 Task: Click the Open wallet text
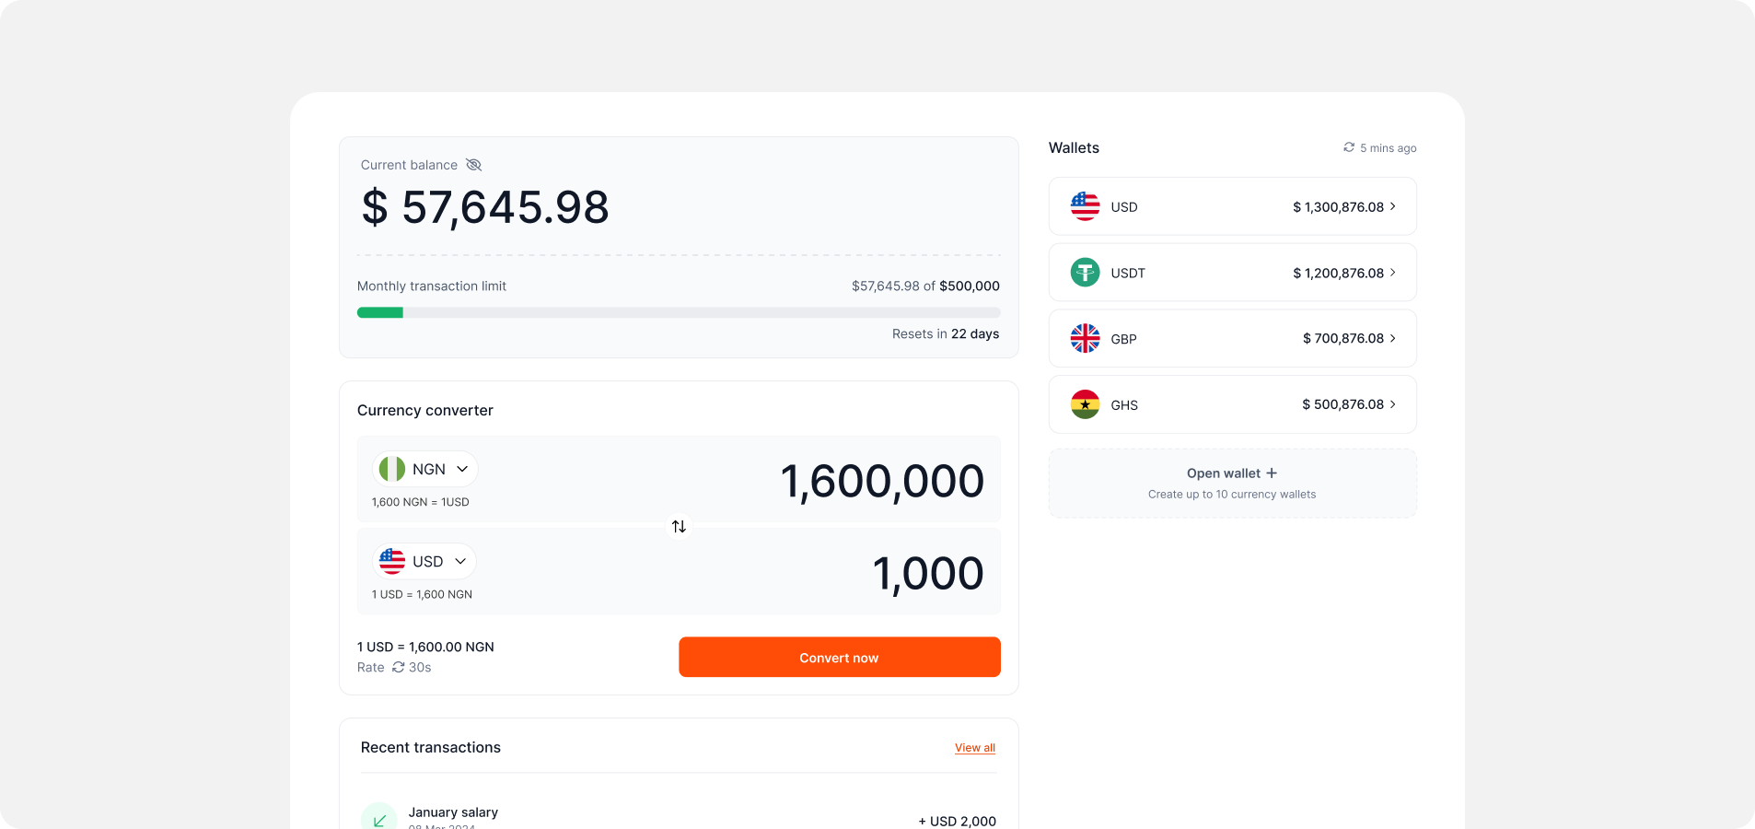click(1223, 473)
